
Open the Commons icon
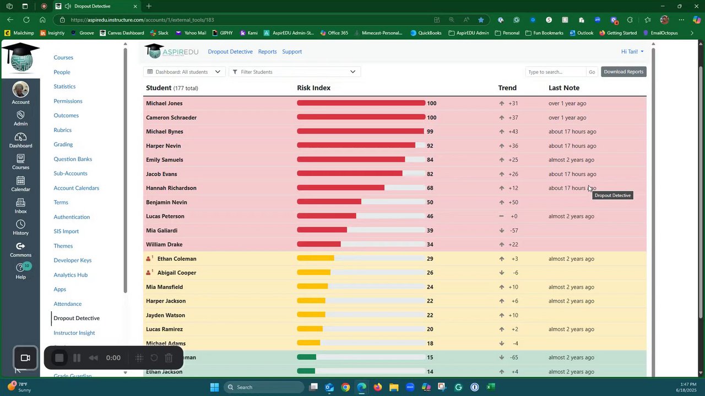coord(20,246)
